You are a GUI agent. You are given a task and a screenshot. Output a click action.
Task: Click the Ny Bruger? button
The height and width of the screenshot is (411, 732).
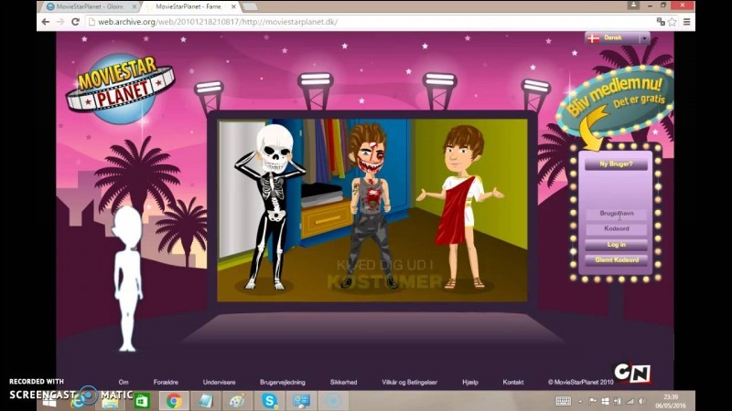(x=616, y=164)
